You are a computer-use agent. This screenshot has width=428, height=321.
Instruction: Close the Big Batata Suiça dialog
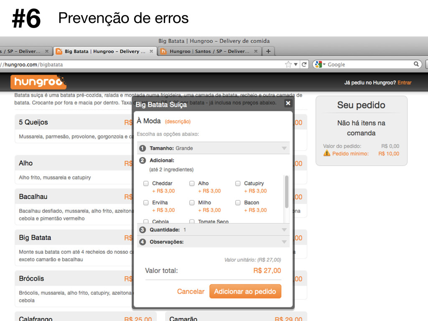288,103
